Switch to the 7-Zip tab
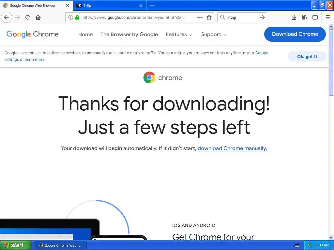Screen dimensions: 334x250 [x=110, y=6]
